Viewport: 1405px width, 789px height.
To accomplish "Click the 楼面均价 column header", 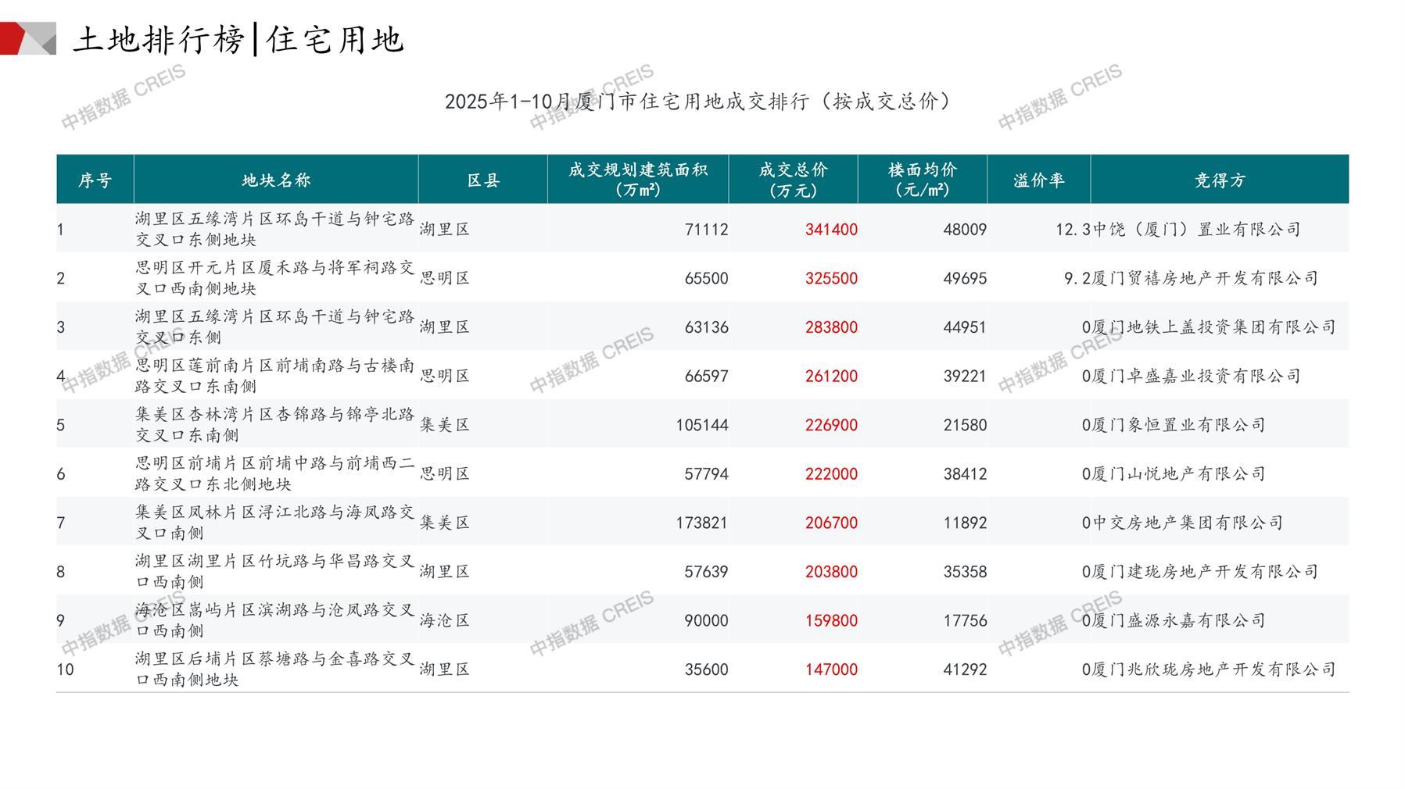I will pos(922,180).
